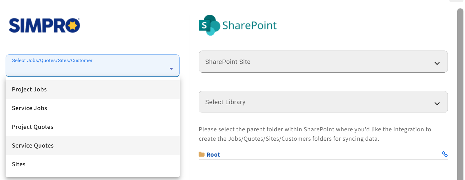Screen dimensions: 465x180
Task: Select Project Jobs from the dropdown list
Action: click(93, 90)
